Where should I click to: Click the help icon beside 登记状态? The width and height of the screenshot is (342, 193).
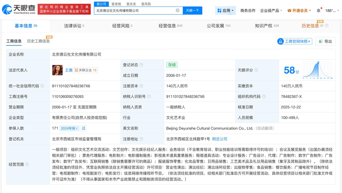point(141,65)
